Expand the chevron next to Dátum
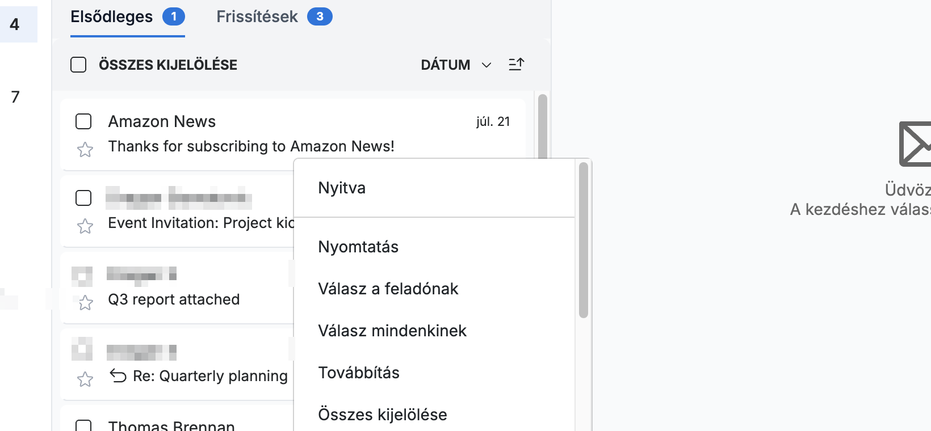 click(x=486, y=65)
